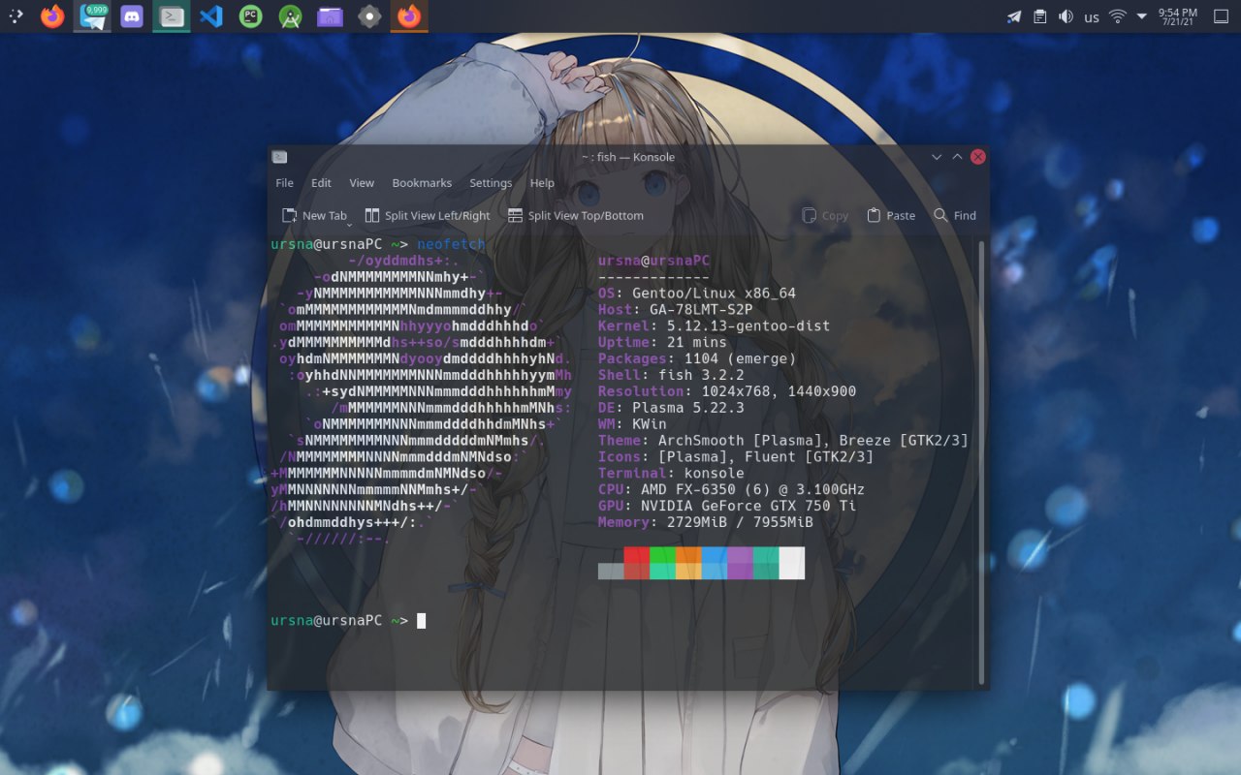
Task: Click the 'Host: GA-78LMT-S2P' line
Action: click(676, 310)
